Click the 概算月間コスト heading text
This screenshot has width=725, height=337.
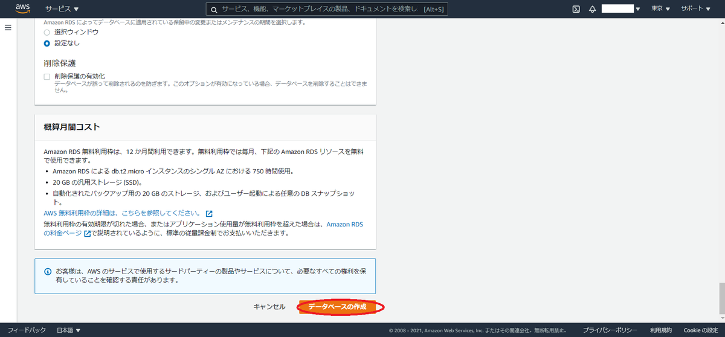click(x=72, y=127)
